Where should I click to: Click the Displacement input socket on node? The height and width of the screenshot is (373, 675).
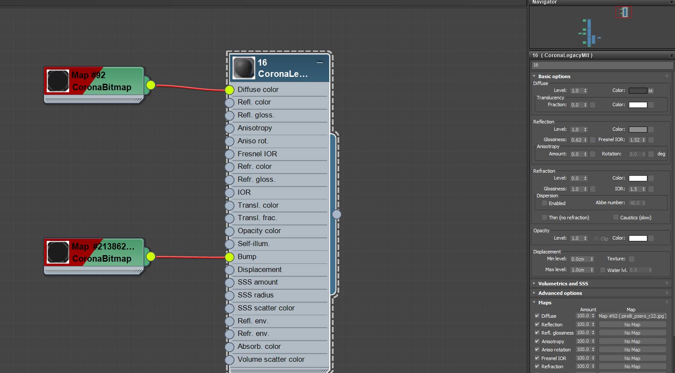(229, 270)
